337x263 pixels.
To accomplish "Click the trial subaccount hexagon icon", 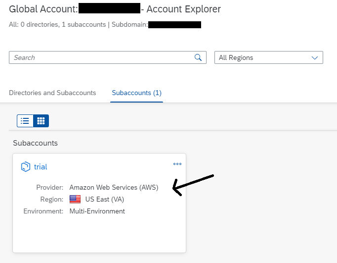I will [26, 167].
